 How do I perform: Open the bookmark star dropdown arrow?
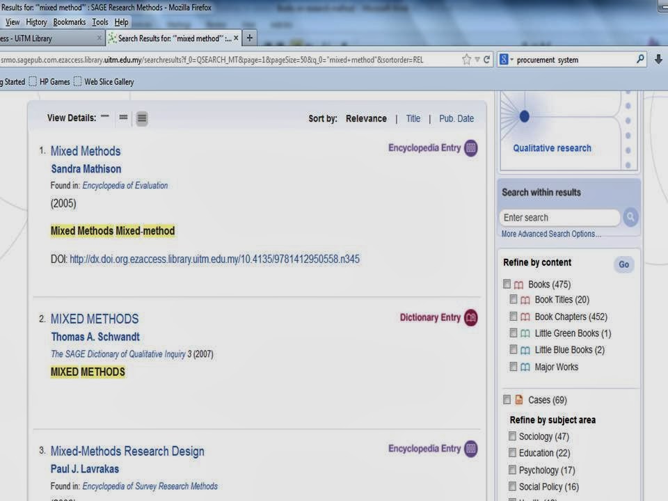click(477, 60)
